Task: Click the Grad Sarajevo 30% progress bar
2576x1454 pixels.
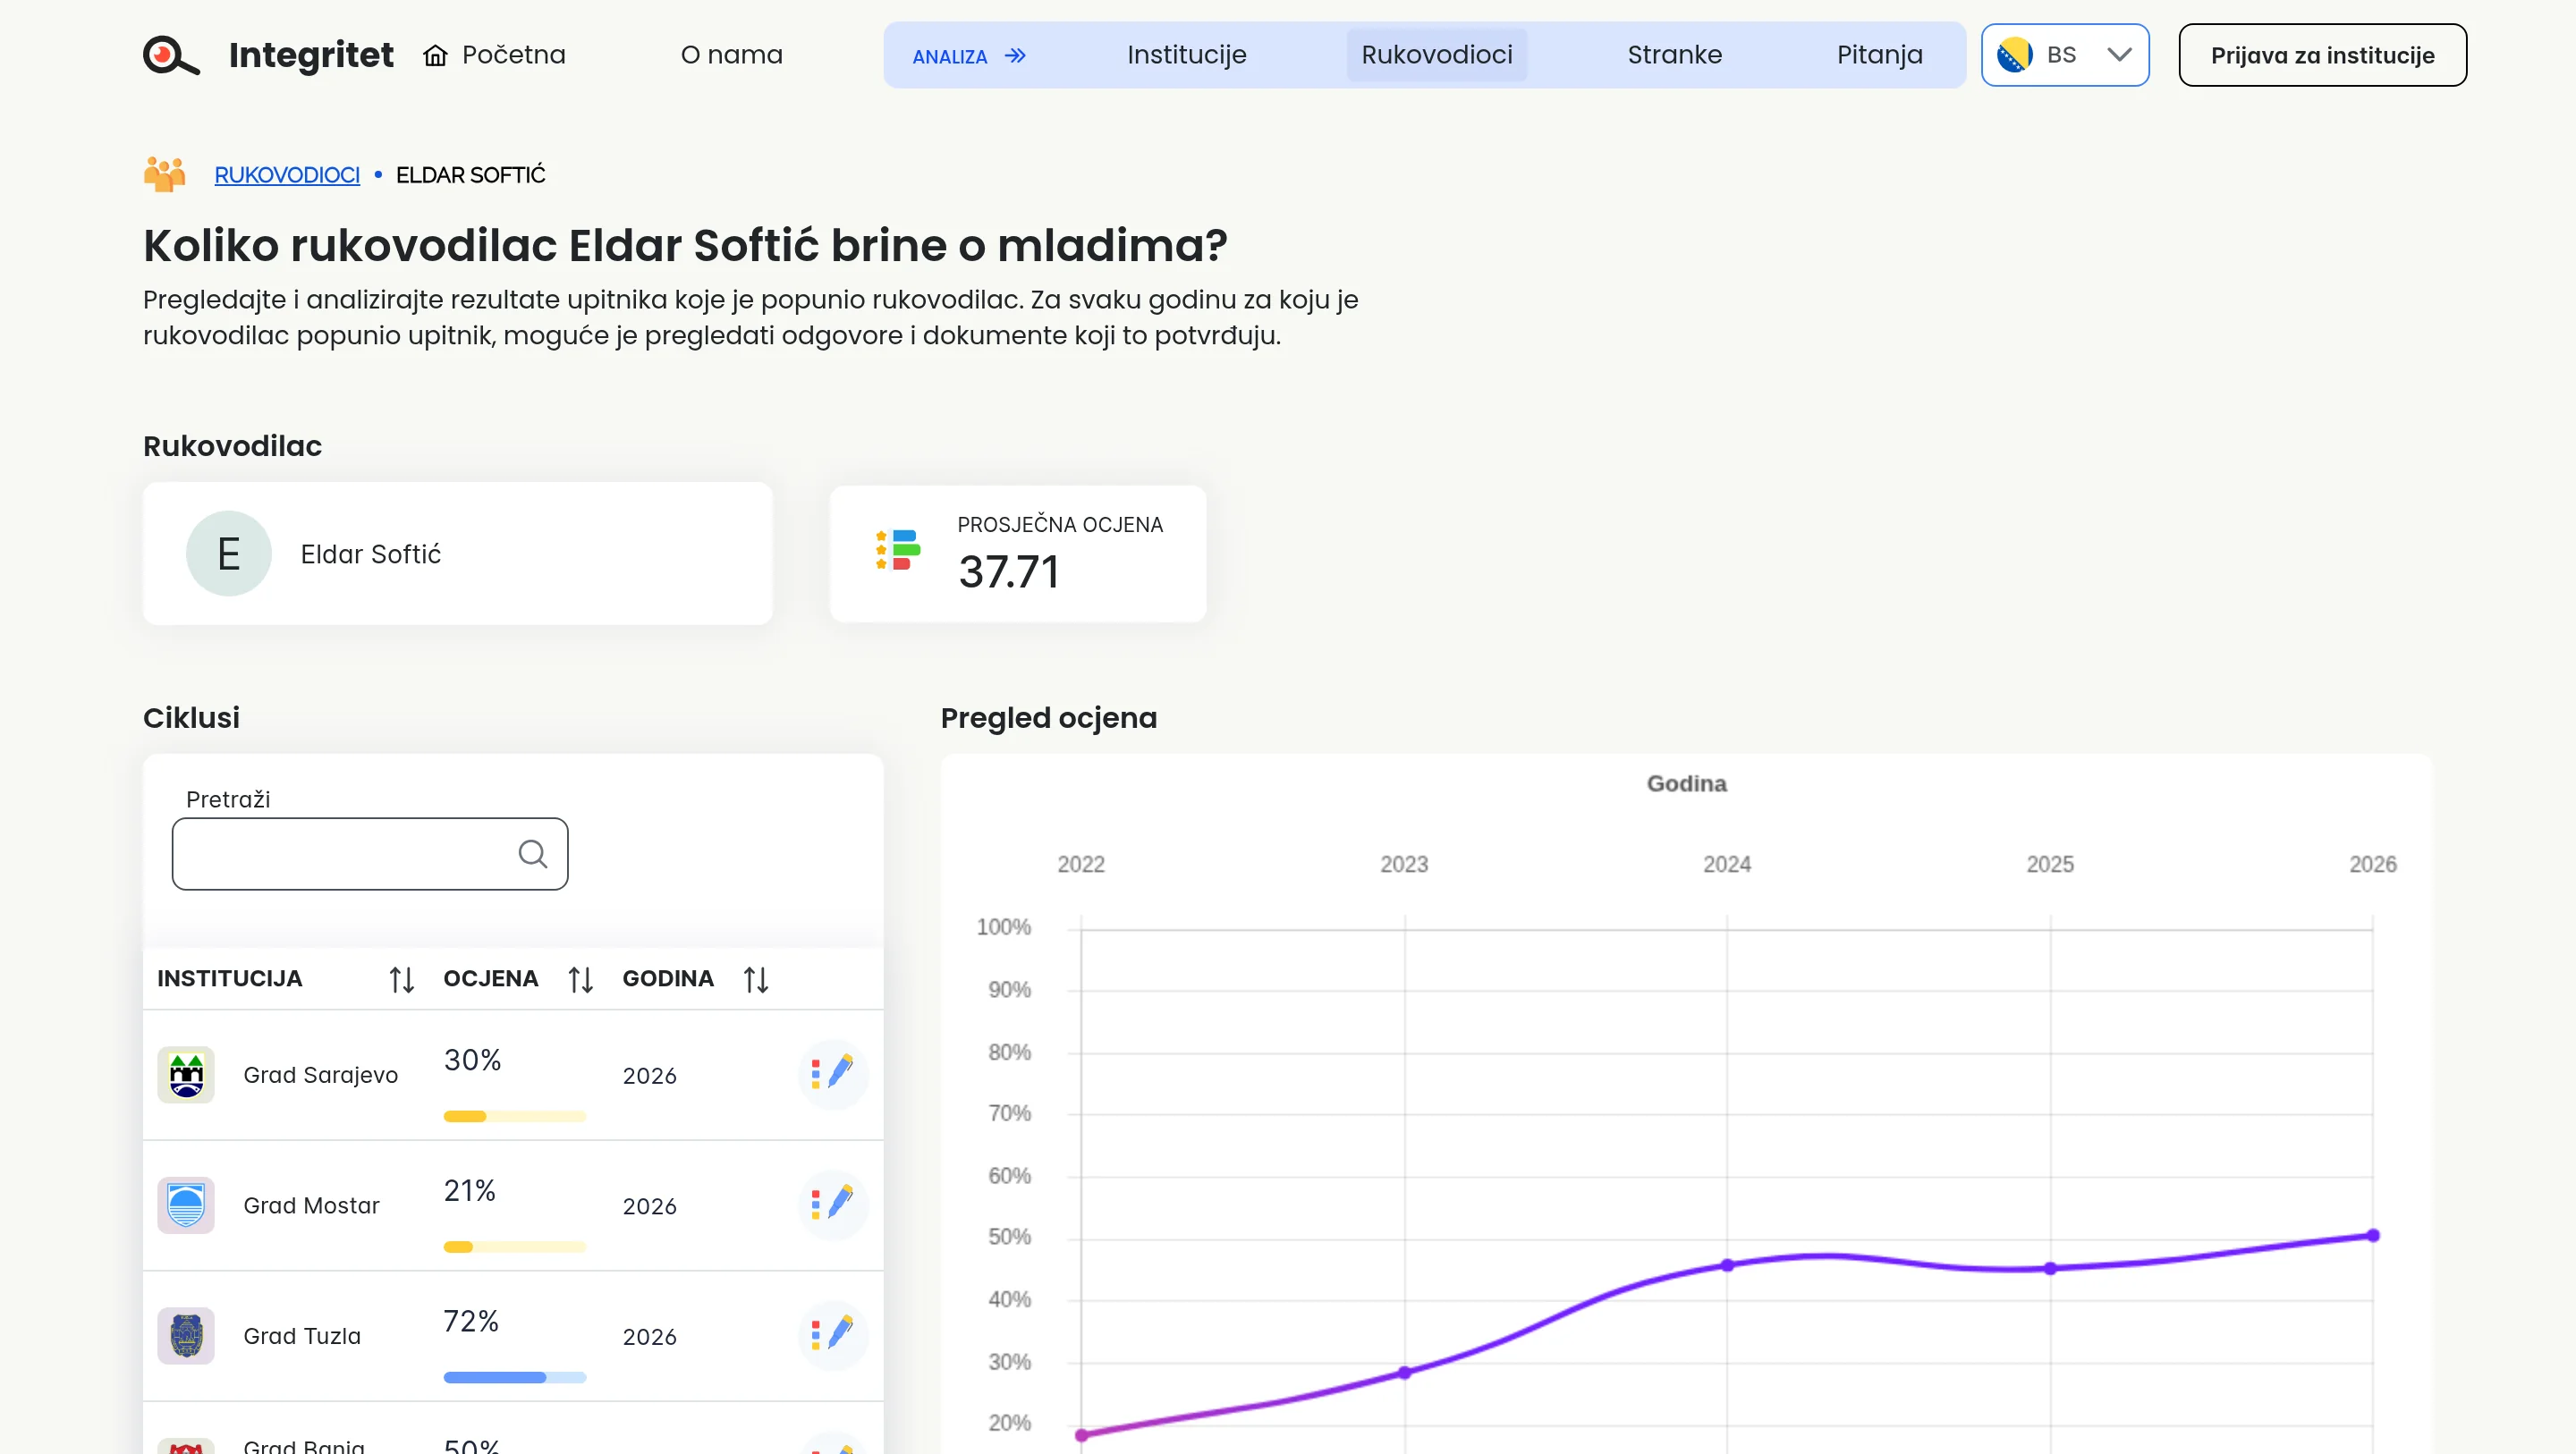Action: pos(515,1117)
